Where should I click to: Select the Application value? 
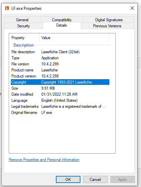(50, 58)
